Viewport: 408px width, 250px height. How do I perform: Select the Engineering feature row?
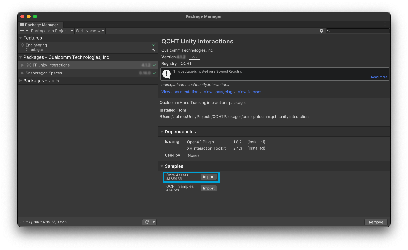point(88,47)
